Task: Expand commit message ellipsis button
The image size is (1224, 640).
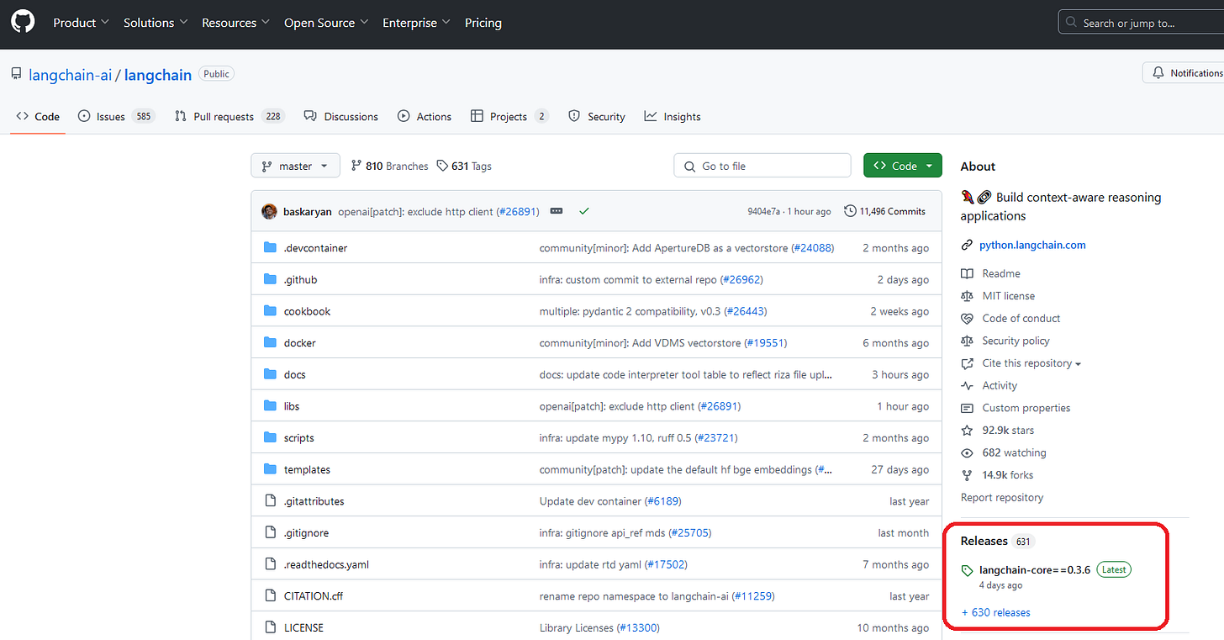Action: (x=557, y=211)
